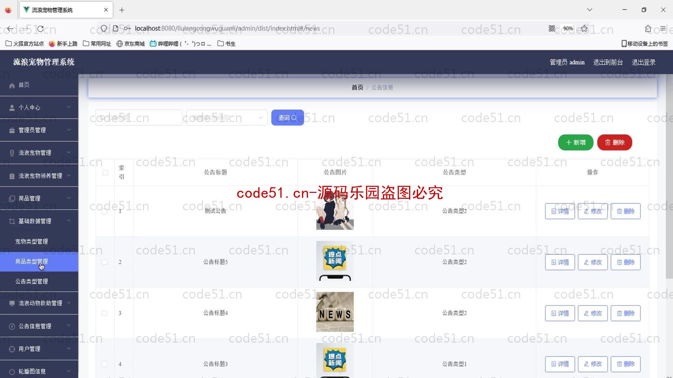Toggle checkbox for row 1
The image size is (673, 378).
click(x=104, y=211)
